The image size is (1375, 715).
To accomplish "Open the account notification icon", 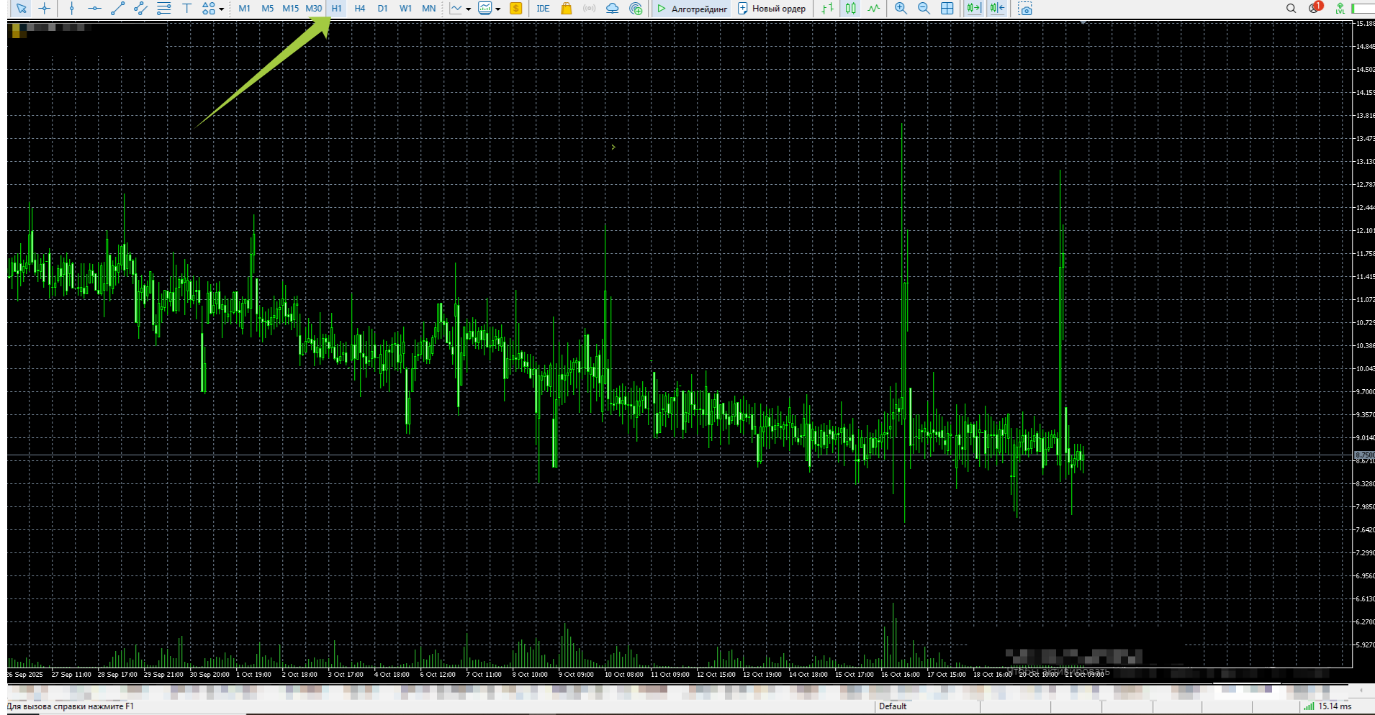I will coord(1315,8).
